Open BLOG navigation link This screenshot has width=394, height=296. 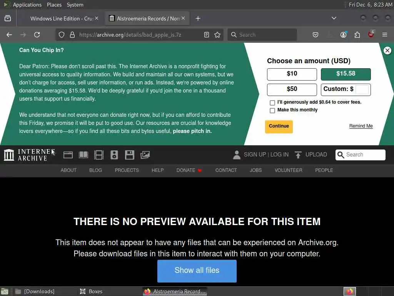pos(95,170)
